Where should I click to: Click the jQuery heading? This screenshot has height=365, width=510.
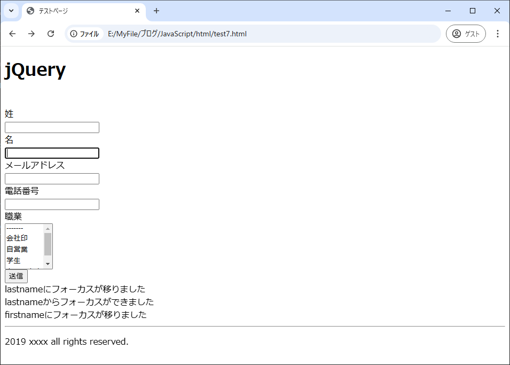35,69
